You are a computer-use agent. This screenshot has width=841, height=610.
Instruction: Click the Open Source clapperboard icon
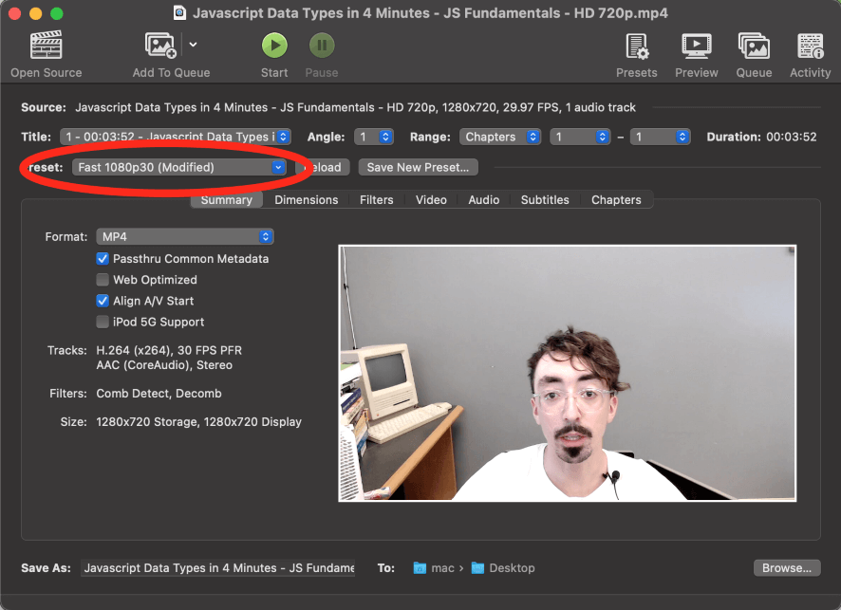click(46, 46)
